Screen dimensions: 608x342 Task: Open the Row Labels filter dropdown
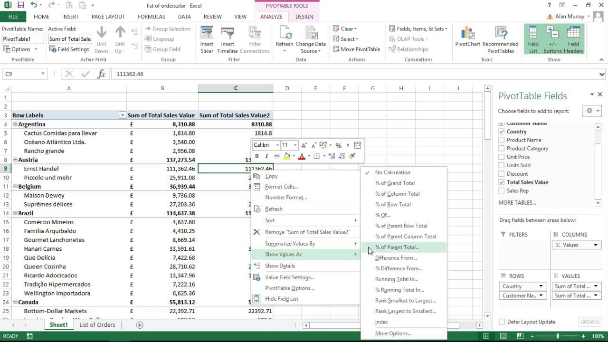click(123, 115)
